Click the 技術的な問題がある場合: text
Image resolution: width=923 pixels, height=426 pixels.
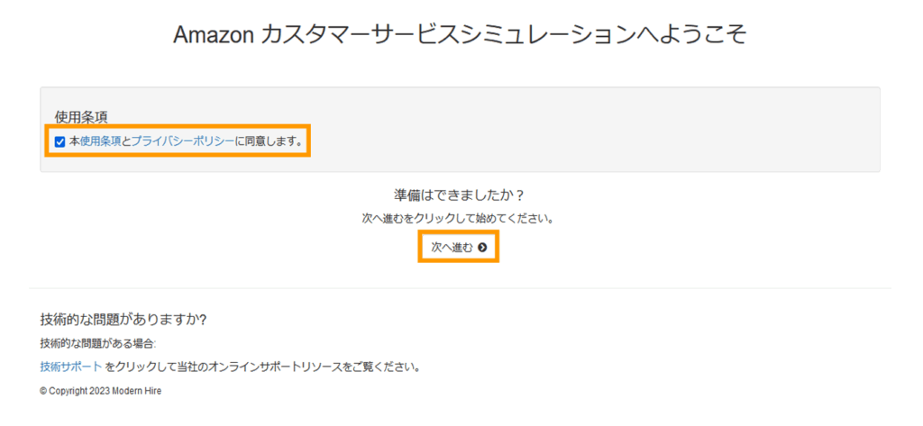97,344
